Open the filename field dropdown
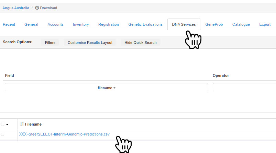The height and width of the screenshot is (153, 276). (107, 87)
